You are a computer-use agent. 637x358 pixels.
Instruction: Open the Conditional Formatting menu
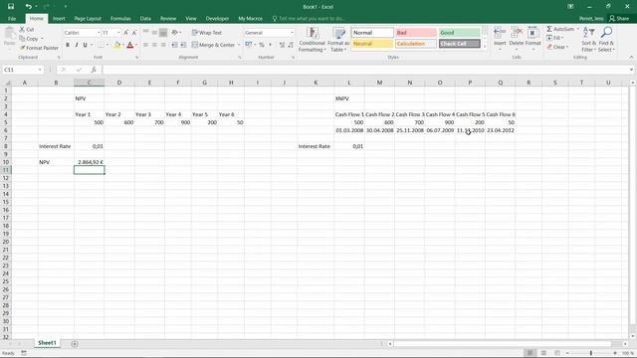click(x=312, y=40)
